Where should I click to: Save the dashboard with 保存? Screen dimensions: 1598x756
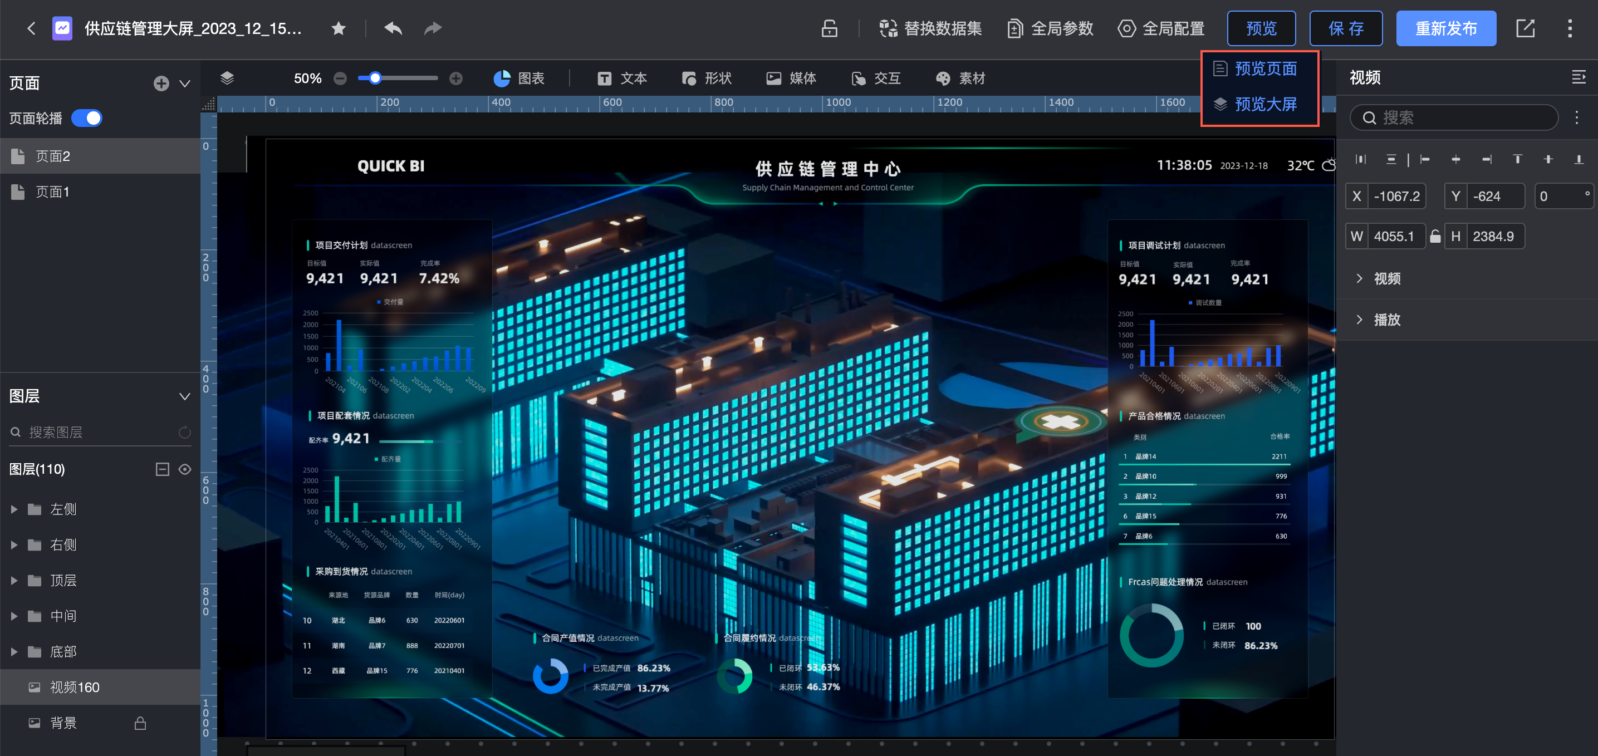click(x=1346, y=28)
